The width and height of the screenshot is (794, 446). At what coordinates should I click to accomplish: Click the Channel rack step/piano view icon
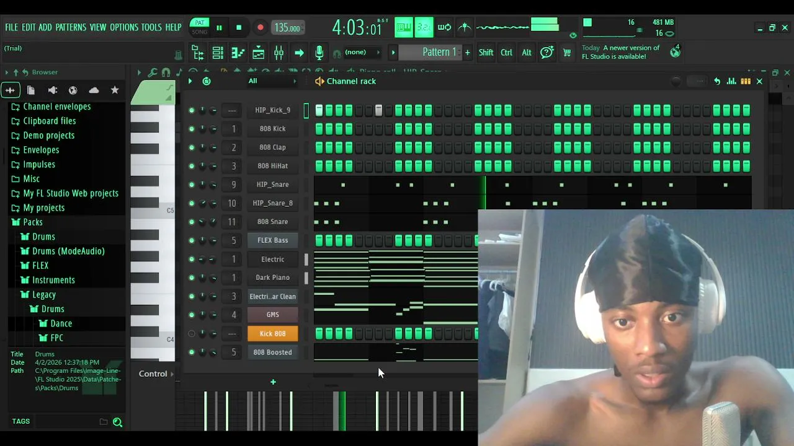pos(746,81)
